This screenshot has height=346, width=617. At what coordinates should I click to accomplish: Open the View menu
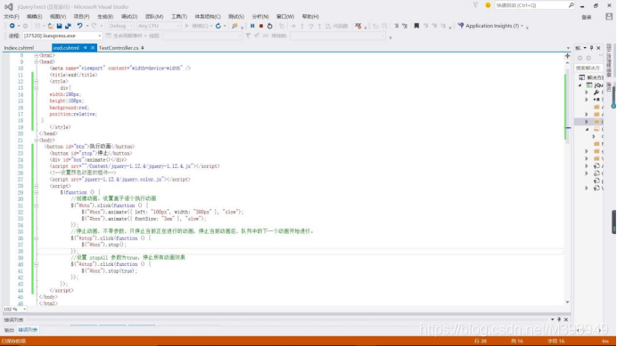(58, 17)
